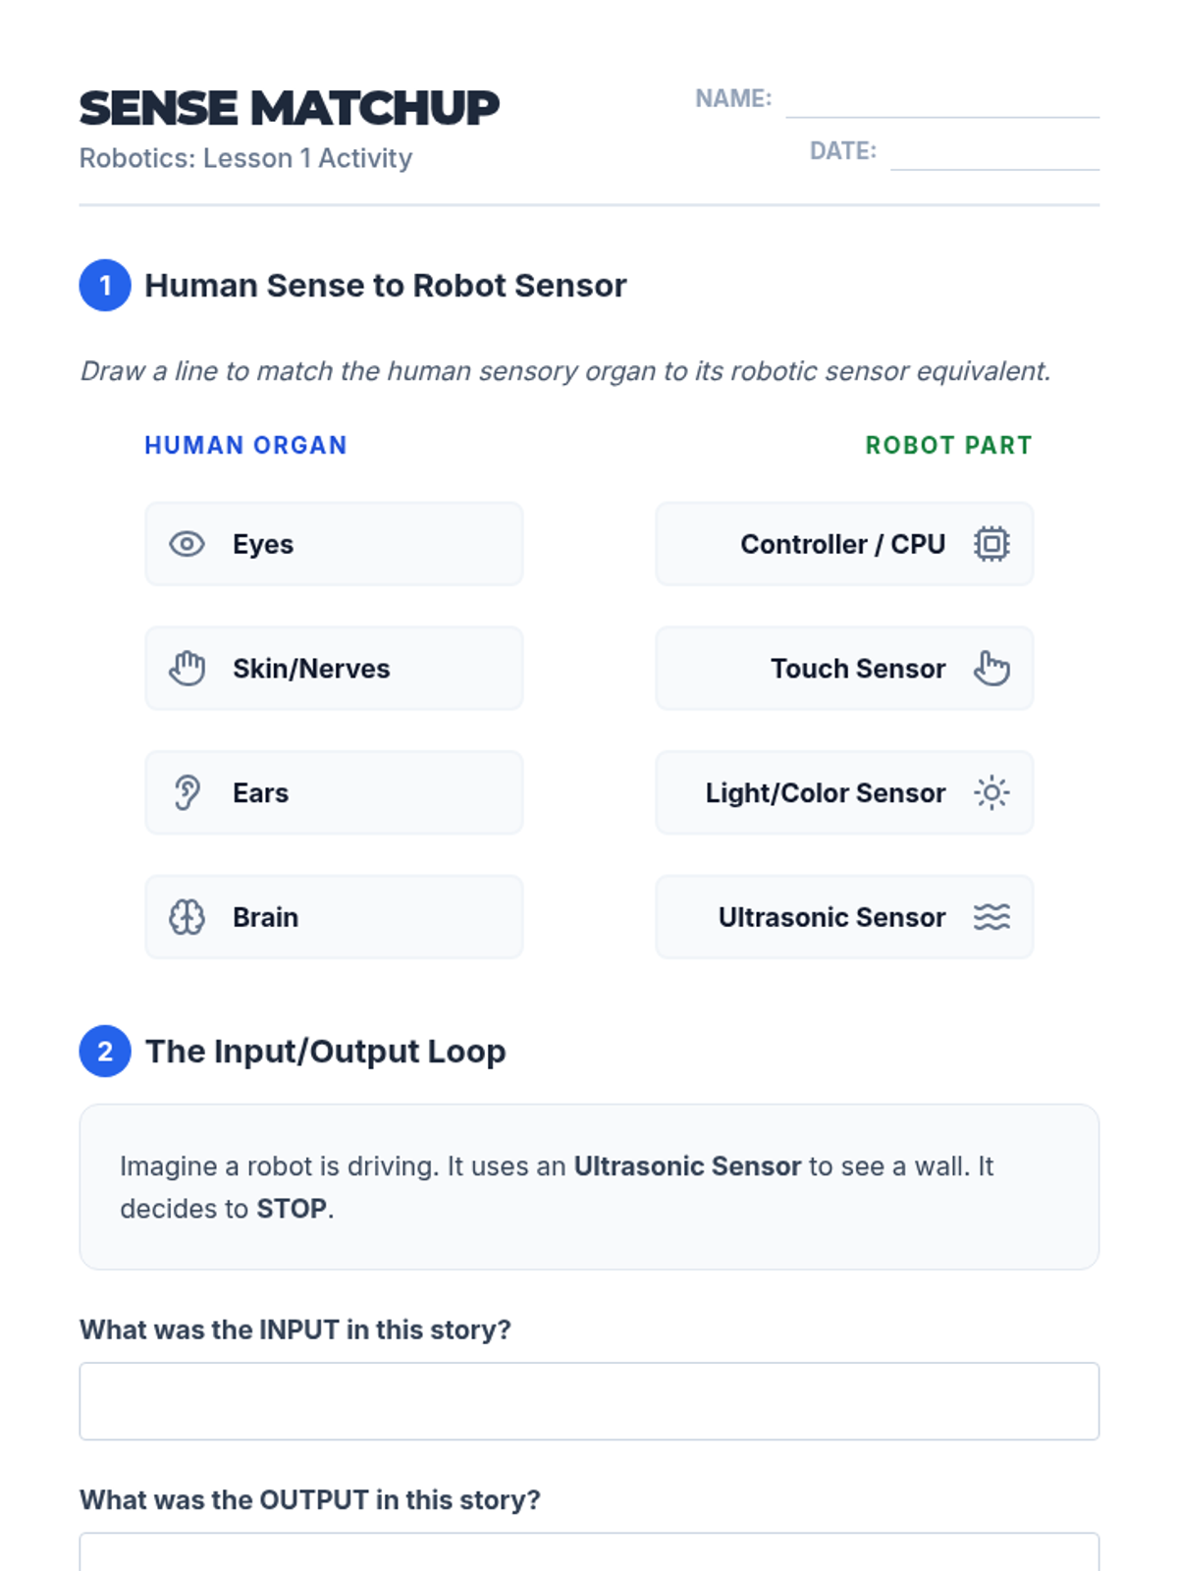The image size is (1178, 1571).
Task: Click the DATE line field
Action: point(994,152)
